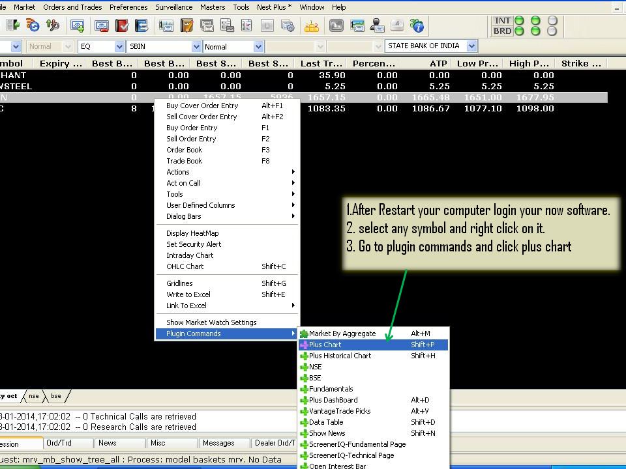Select Show Market Watch Settings
Screen dimensions: 626x469
tap(227, 322)
